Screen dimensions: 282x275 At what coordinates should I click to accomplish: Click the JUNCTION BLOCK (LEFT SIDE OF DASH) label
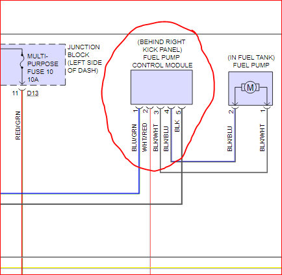pyautogui.click(x=84, y=59)
